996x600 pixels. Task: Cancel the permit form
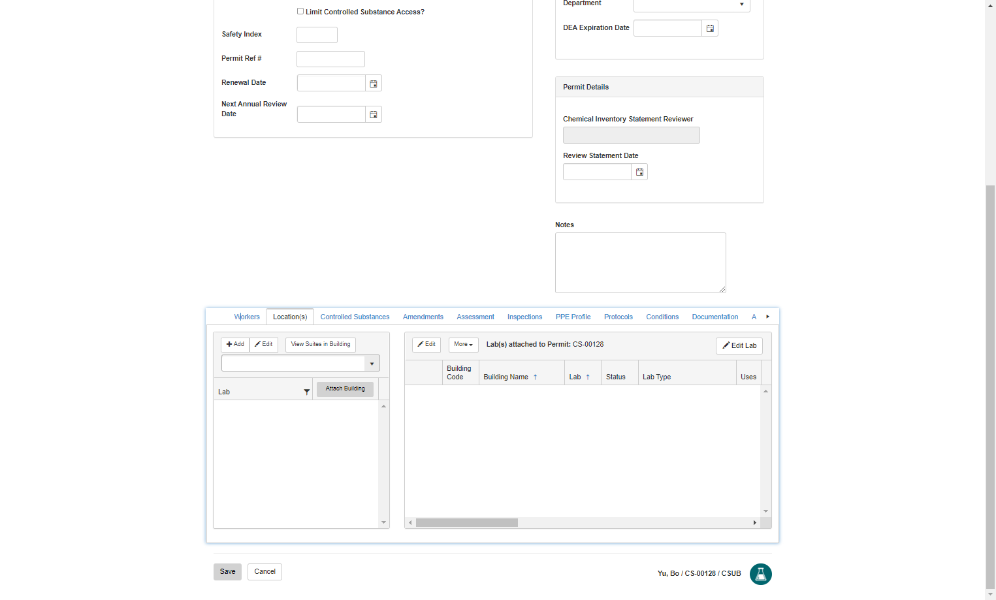pos(265,572)
